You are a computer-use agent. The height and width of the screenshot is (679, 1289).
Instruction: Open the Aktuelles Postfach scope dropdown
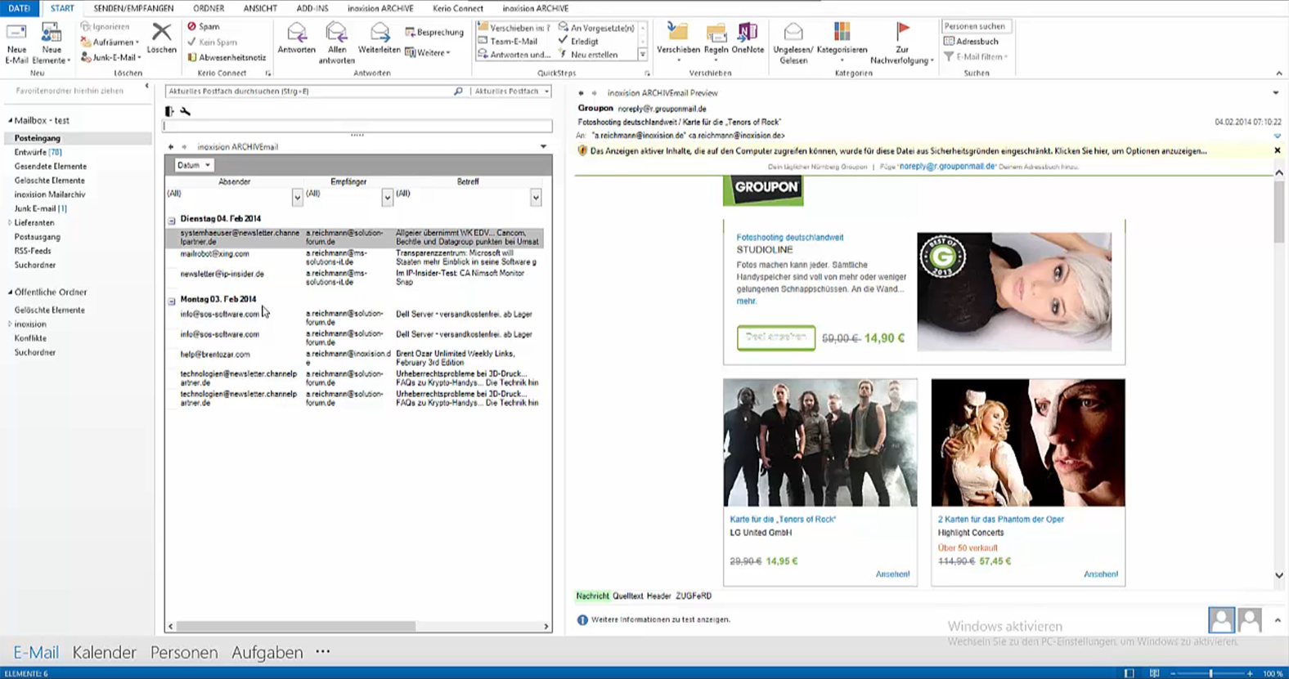point(512,92)
